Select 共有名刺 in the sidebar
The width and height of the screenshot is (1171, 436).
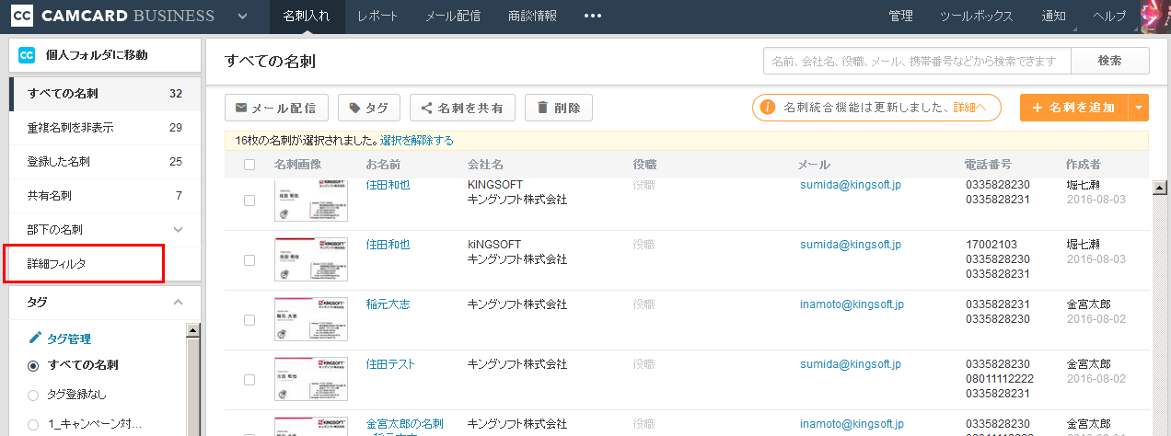point(105,195)
